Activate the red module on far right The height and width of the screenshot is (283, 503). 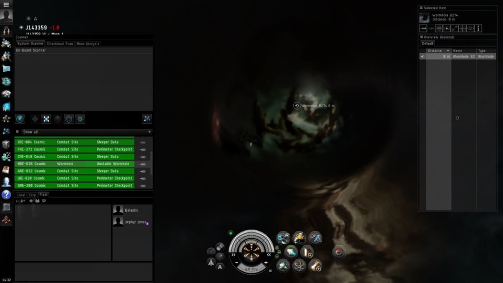coord(339,252)
